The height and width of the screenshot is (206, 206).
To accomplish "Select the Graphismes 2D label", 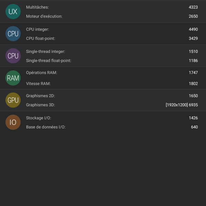I will click(41, 96).
